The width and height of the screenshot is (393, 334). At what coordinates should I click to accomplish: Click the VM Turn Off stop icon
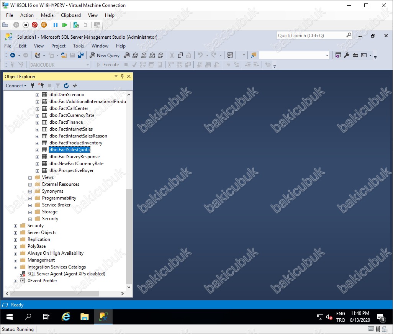tap(25, 25)
